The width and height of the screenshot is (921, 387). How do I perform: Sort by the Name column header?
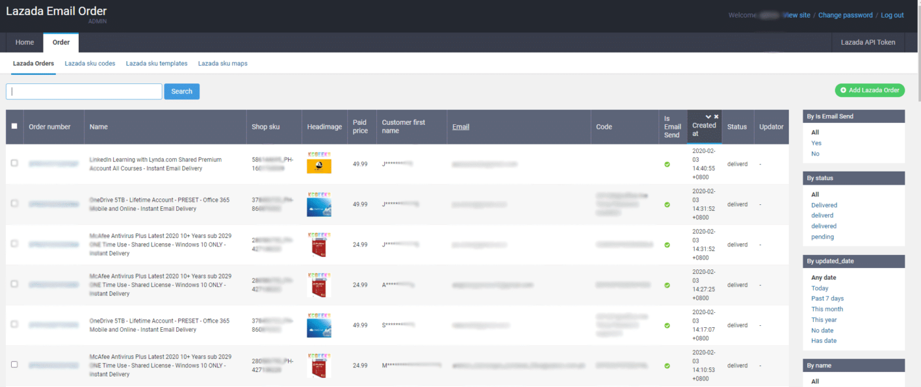[99, 127]
